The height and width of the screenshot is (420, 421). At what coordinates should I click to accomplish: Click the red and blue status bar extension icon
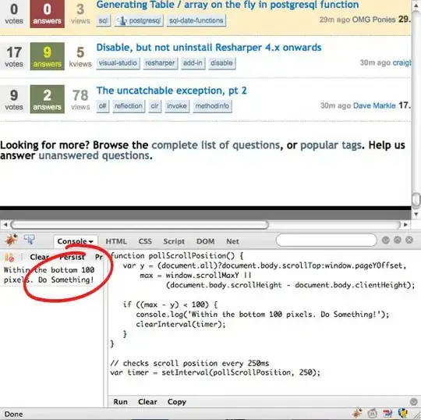(x=387, y=413)
